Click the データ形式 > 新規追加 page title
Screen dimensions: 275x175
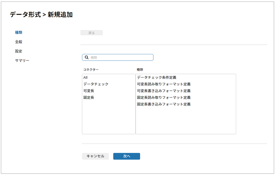[41, 15]
